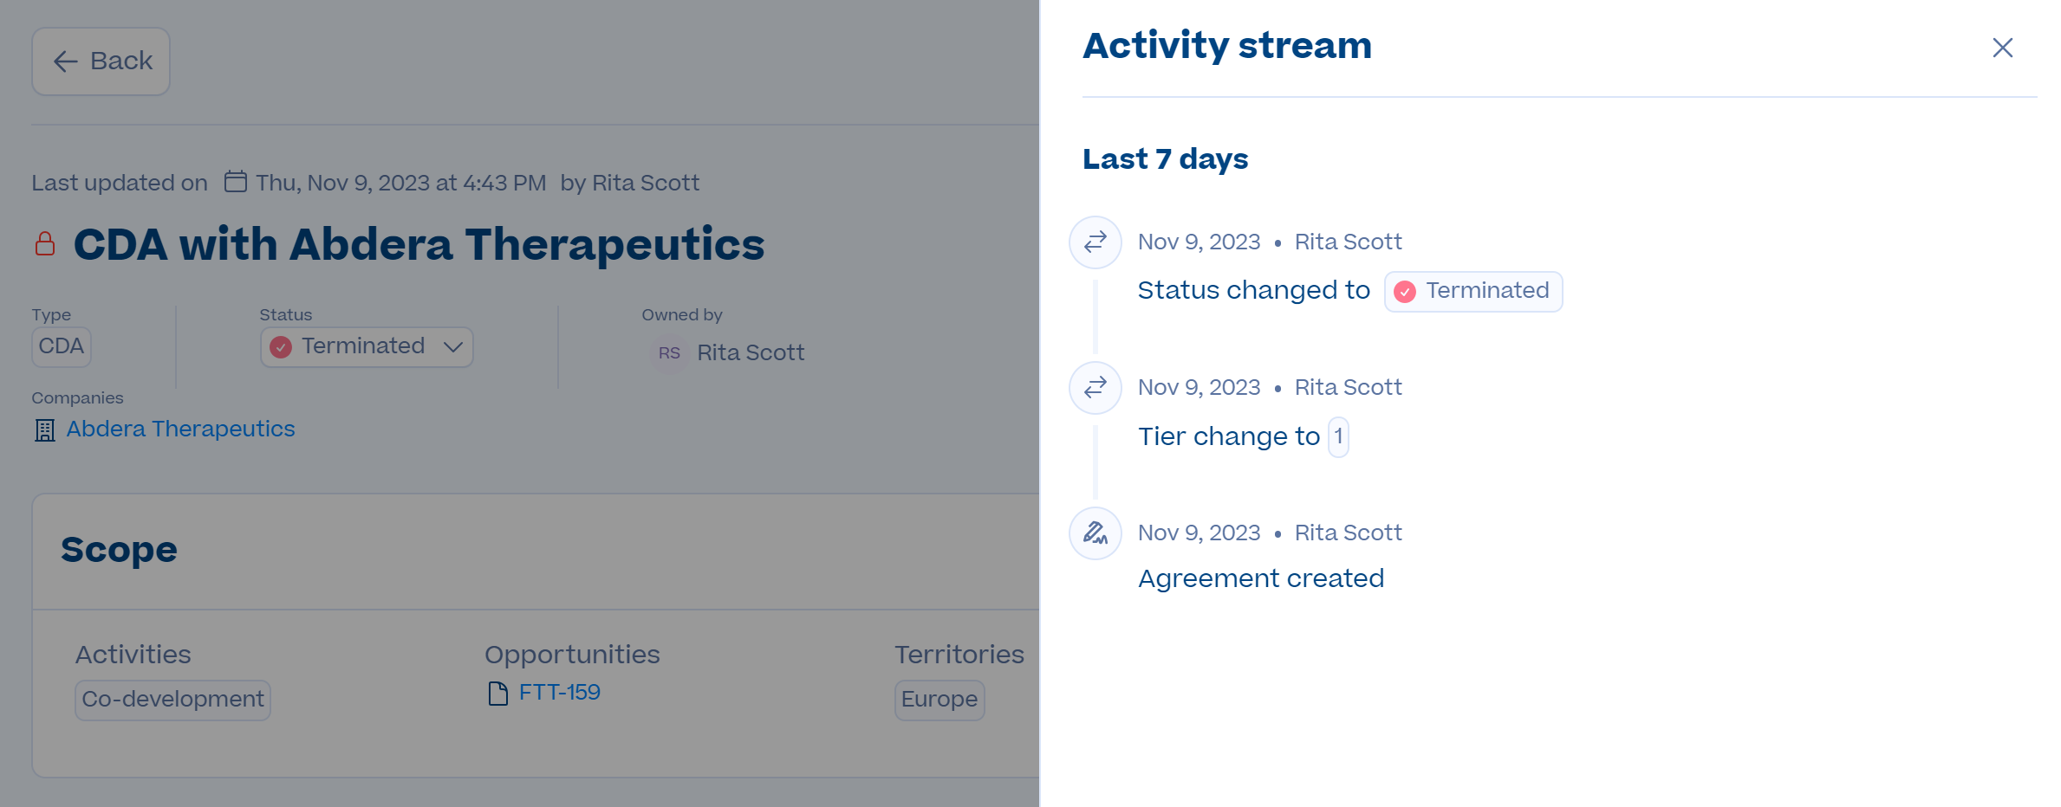Image resolution: width=2061 pixels, height=807 pixels.
Task: Click the document icon beside FTT-159
Action: click(x=498, y=694)
